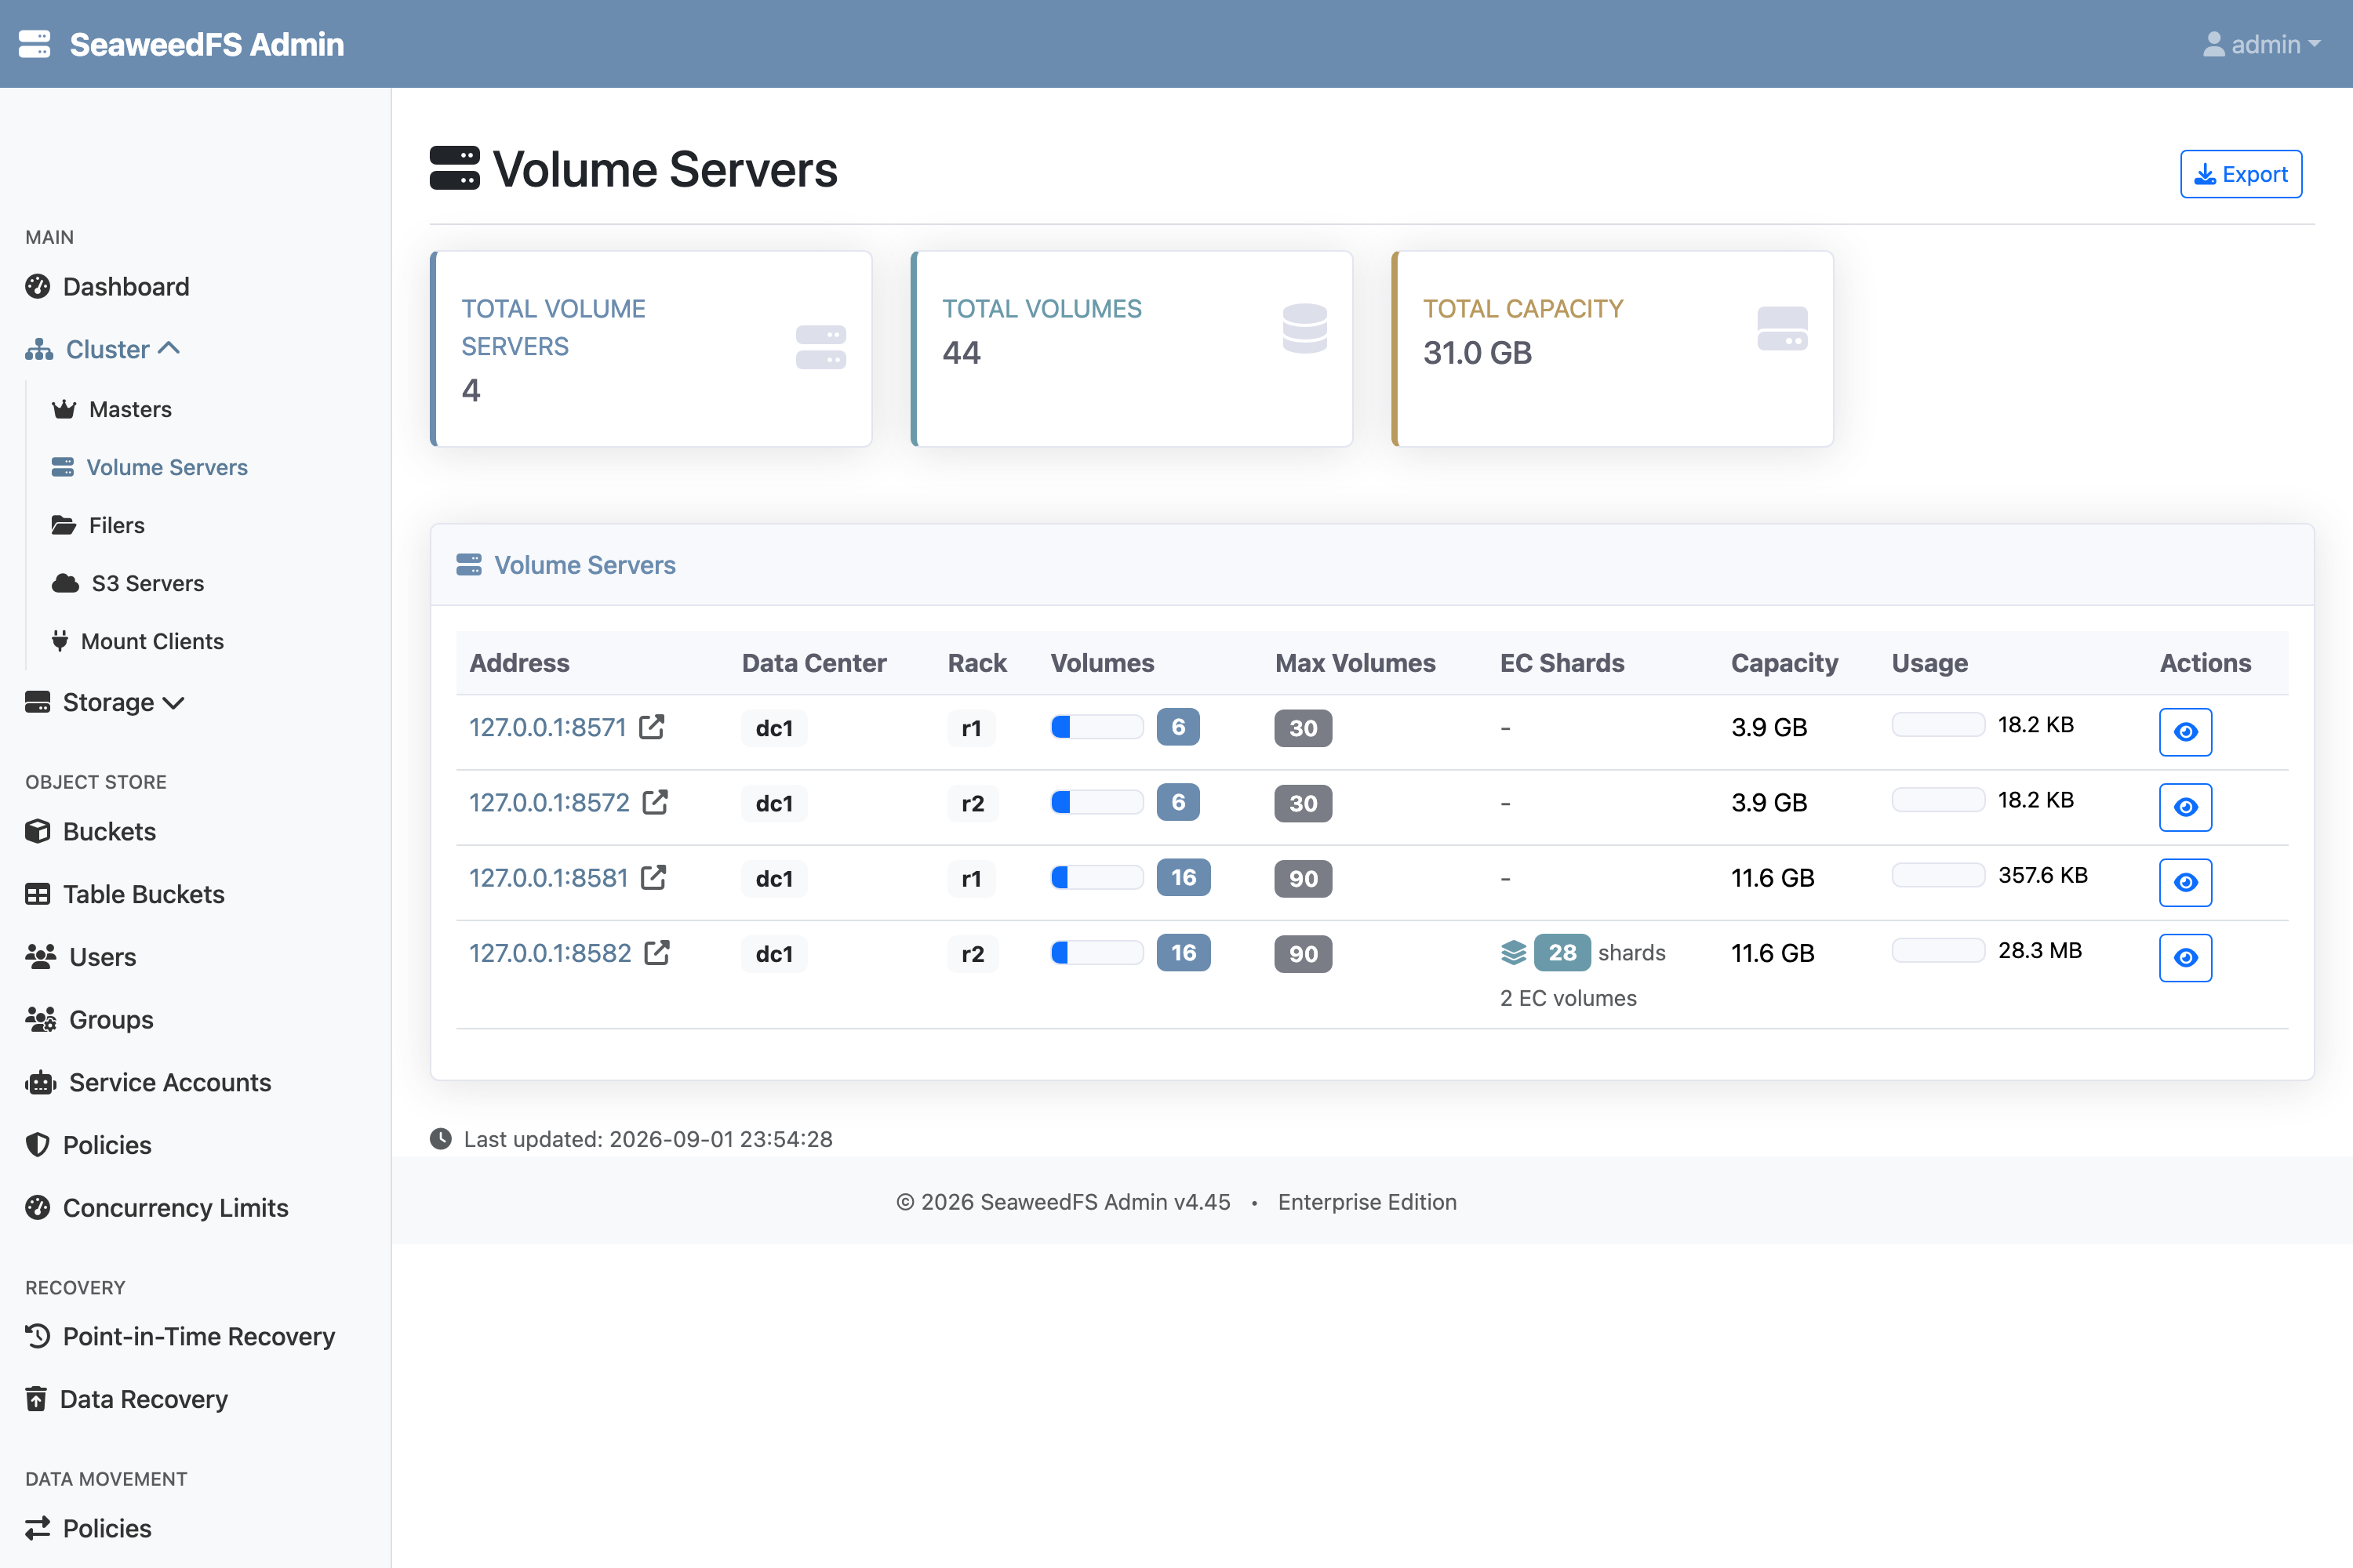This screenshot has height=1568, width=2353.
Task: Open server address 127.0.0.1:8571
Action: point(547,727)
